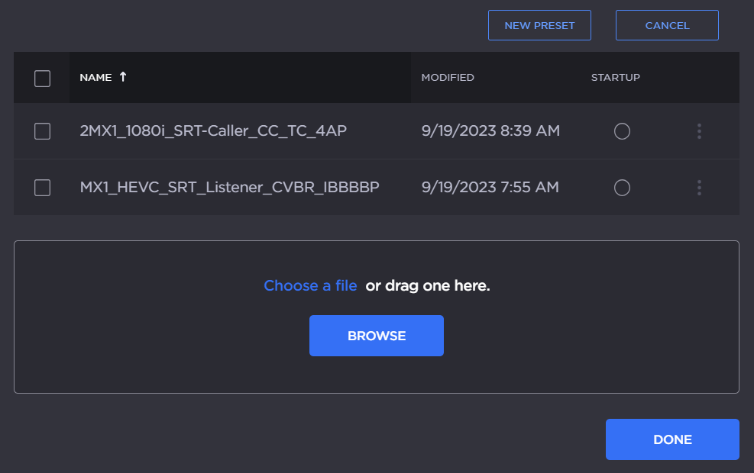Select the 2MX1_1080i_SRT-Caller_CC_TC_4AP preset name

coord(213,131)
